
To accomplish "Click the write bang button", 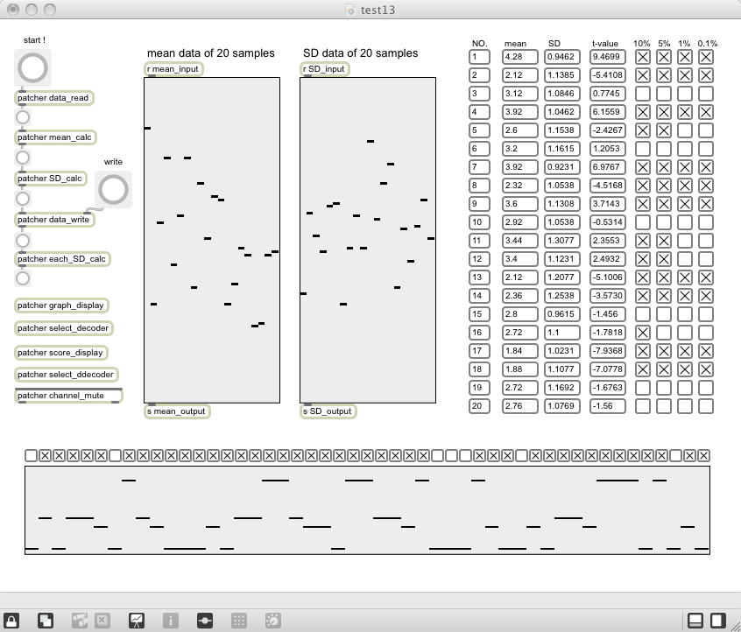I will pyautogui.click(x=113, y=189).
